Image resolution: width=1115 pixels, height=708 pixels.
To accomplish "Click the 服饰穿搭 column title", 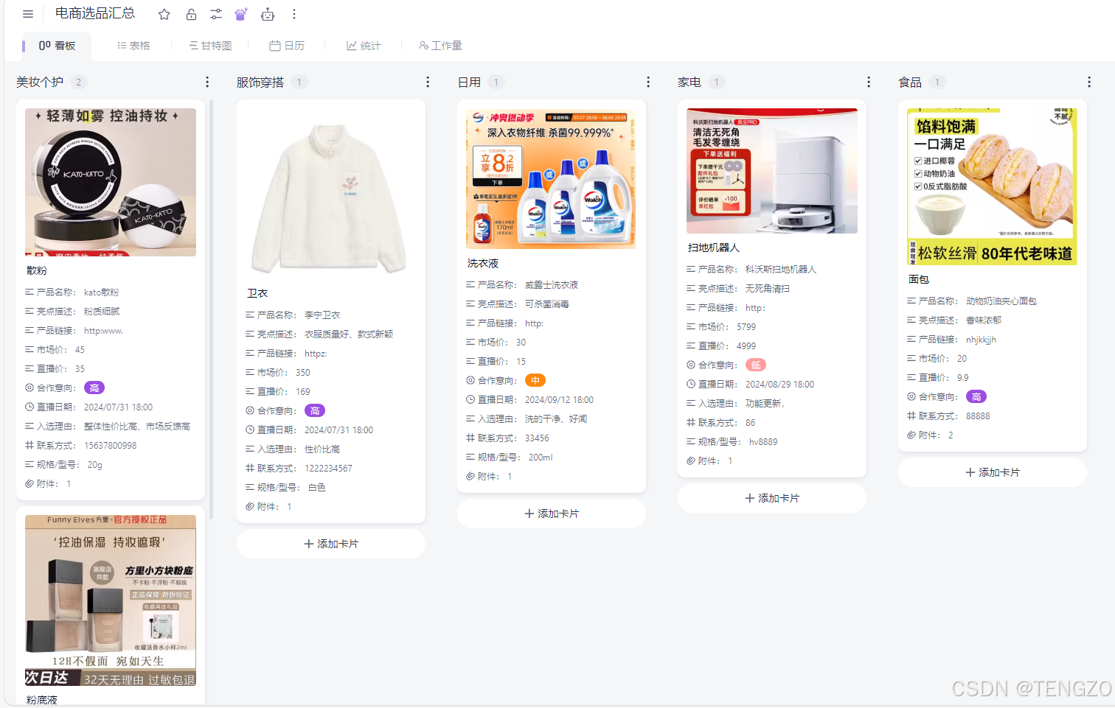I will point(260,82).
